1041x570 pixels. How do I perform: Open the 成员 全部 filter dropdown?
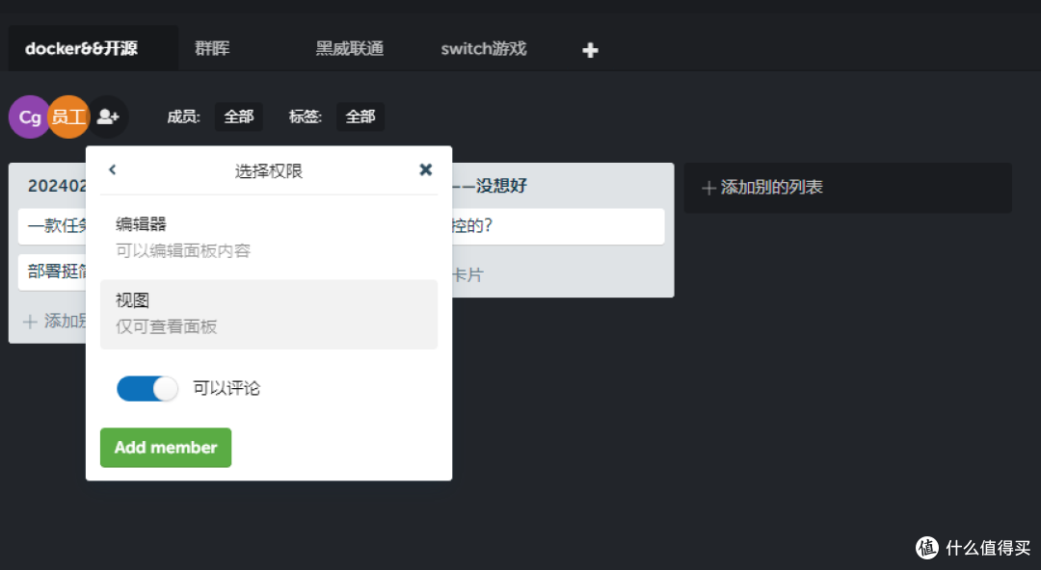click(x=238, y=116)
